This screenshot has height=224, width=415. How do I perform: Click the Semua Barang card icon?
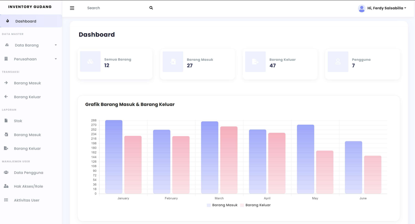click(x=90, y=62)
